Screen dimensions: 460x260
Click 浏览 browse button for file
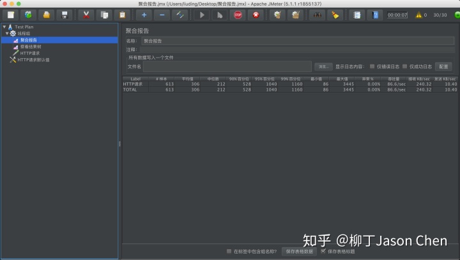(323, 66)
